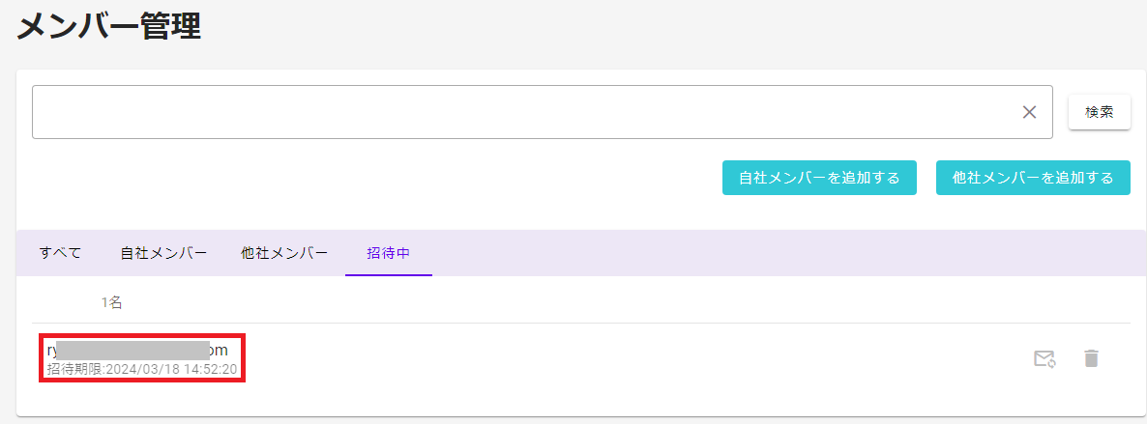Clear the search field with the X icon
The image size is (1147, 424).
[1029, 112]
